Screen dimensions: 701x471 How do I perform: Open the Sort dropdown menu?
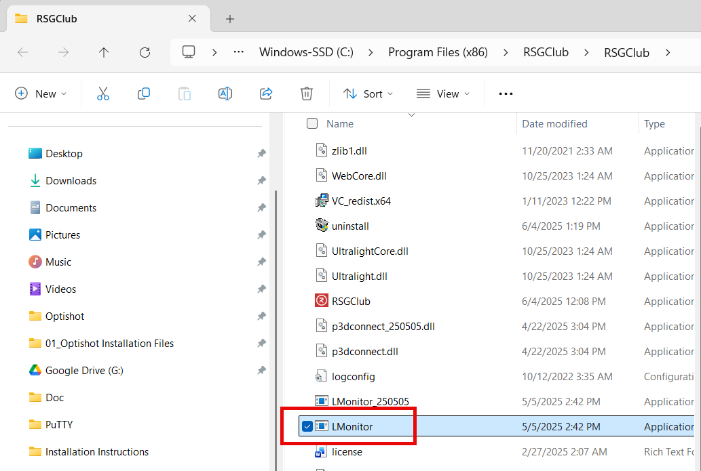pyautogui.click(x=368, y=94)
